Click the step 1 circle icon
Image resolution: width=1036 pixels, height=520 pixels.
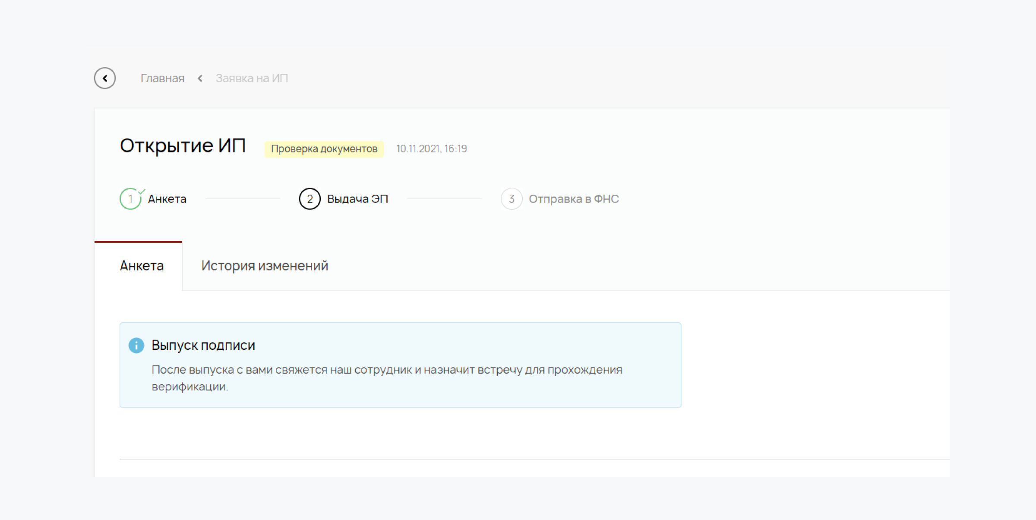tap(130, 199)
